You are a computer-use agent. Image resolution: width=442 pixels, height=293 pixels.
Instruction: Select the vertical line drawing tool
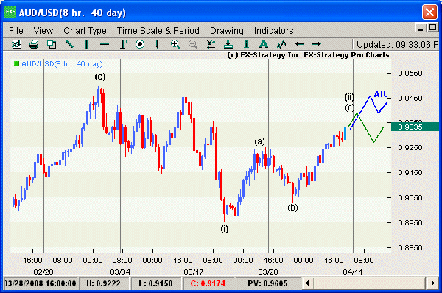click(86, 44)
